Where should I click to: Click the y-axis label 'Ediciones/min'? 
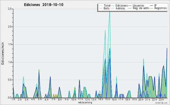(x=3, y=53)
